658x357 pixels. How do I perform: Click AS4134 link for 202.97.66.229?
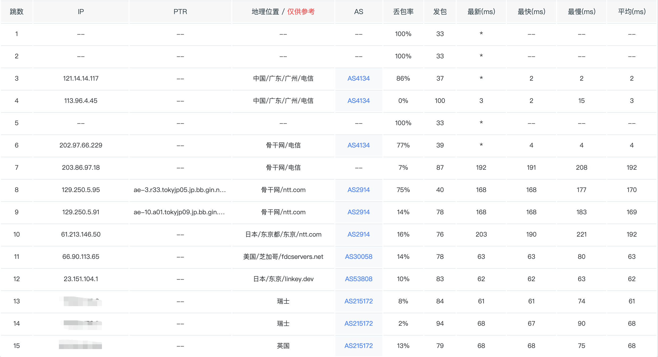(x=358, y=145)
